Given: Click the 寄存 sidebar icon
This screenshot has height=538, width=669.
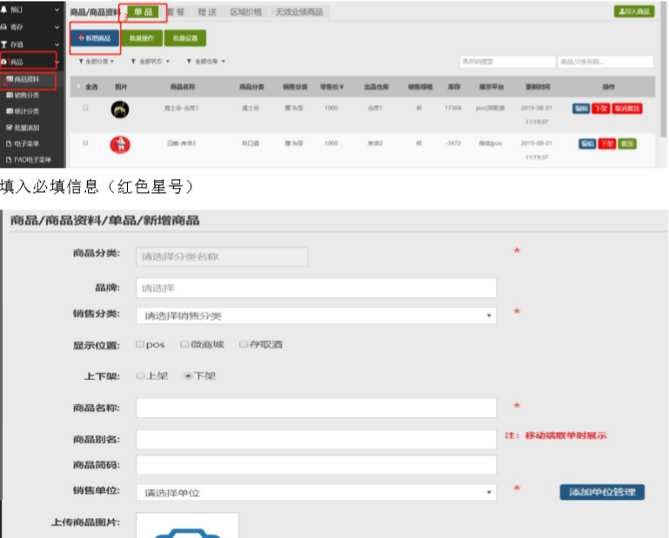Looking at the screenshot, I should [x=3, y=27].
